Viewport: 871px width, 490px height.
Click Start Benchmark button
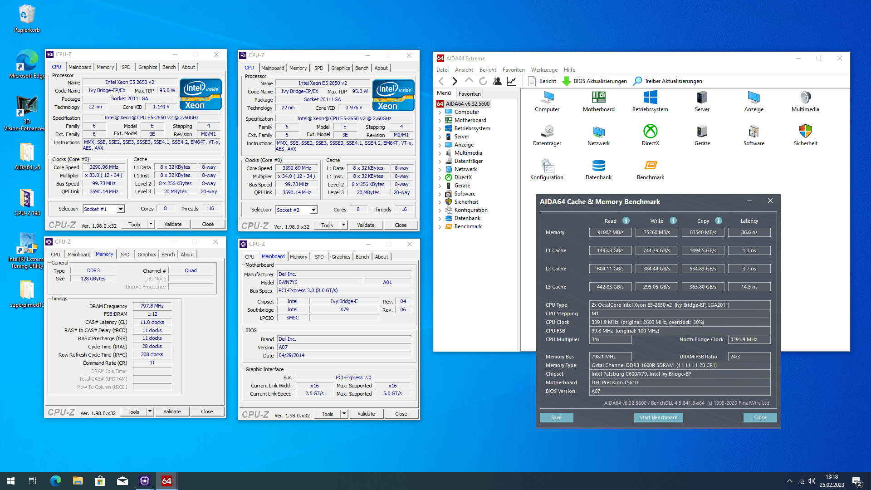[x=658, y=417]
